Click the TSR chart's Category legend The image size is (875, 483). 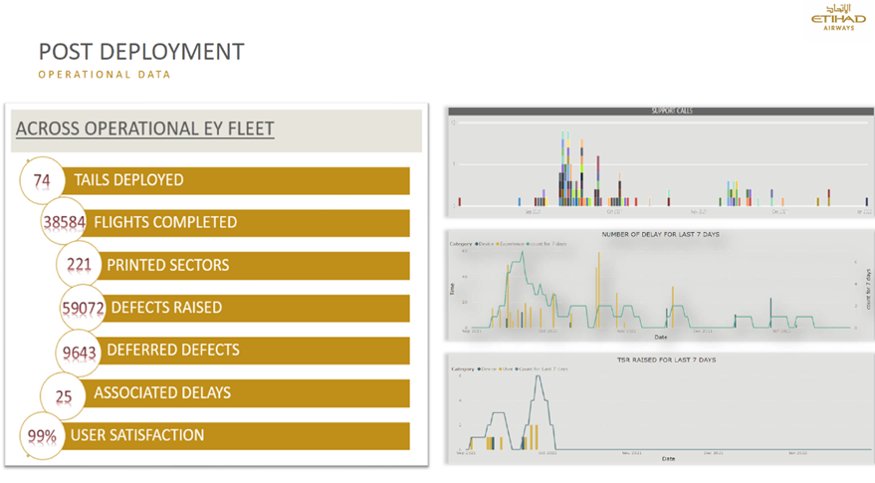[510, 369]
